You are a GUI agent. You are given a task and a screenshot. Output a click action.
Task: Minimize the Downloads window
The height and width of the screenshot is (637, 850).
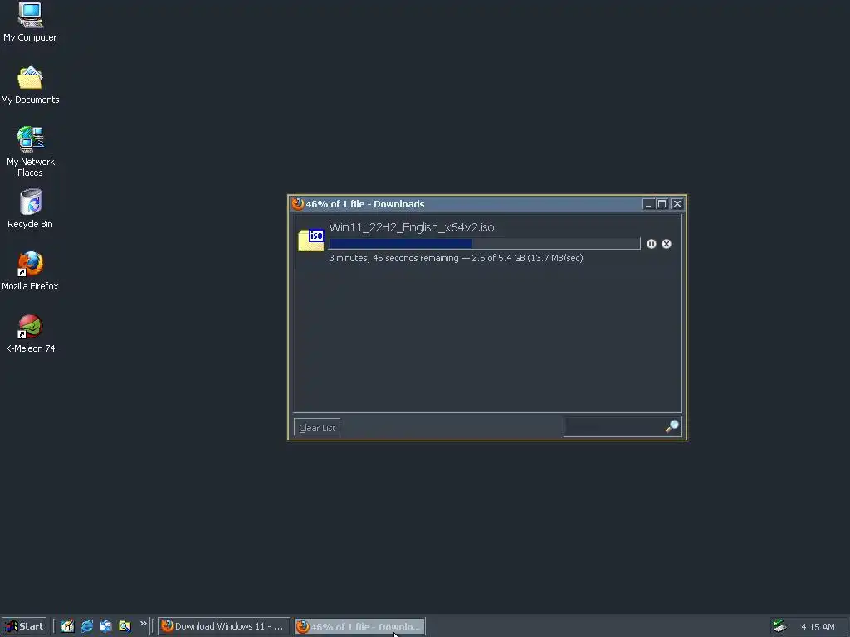pos(647,204)
